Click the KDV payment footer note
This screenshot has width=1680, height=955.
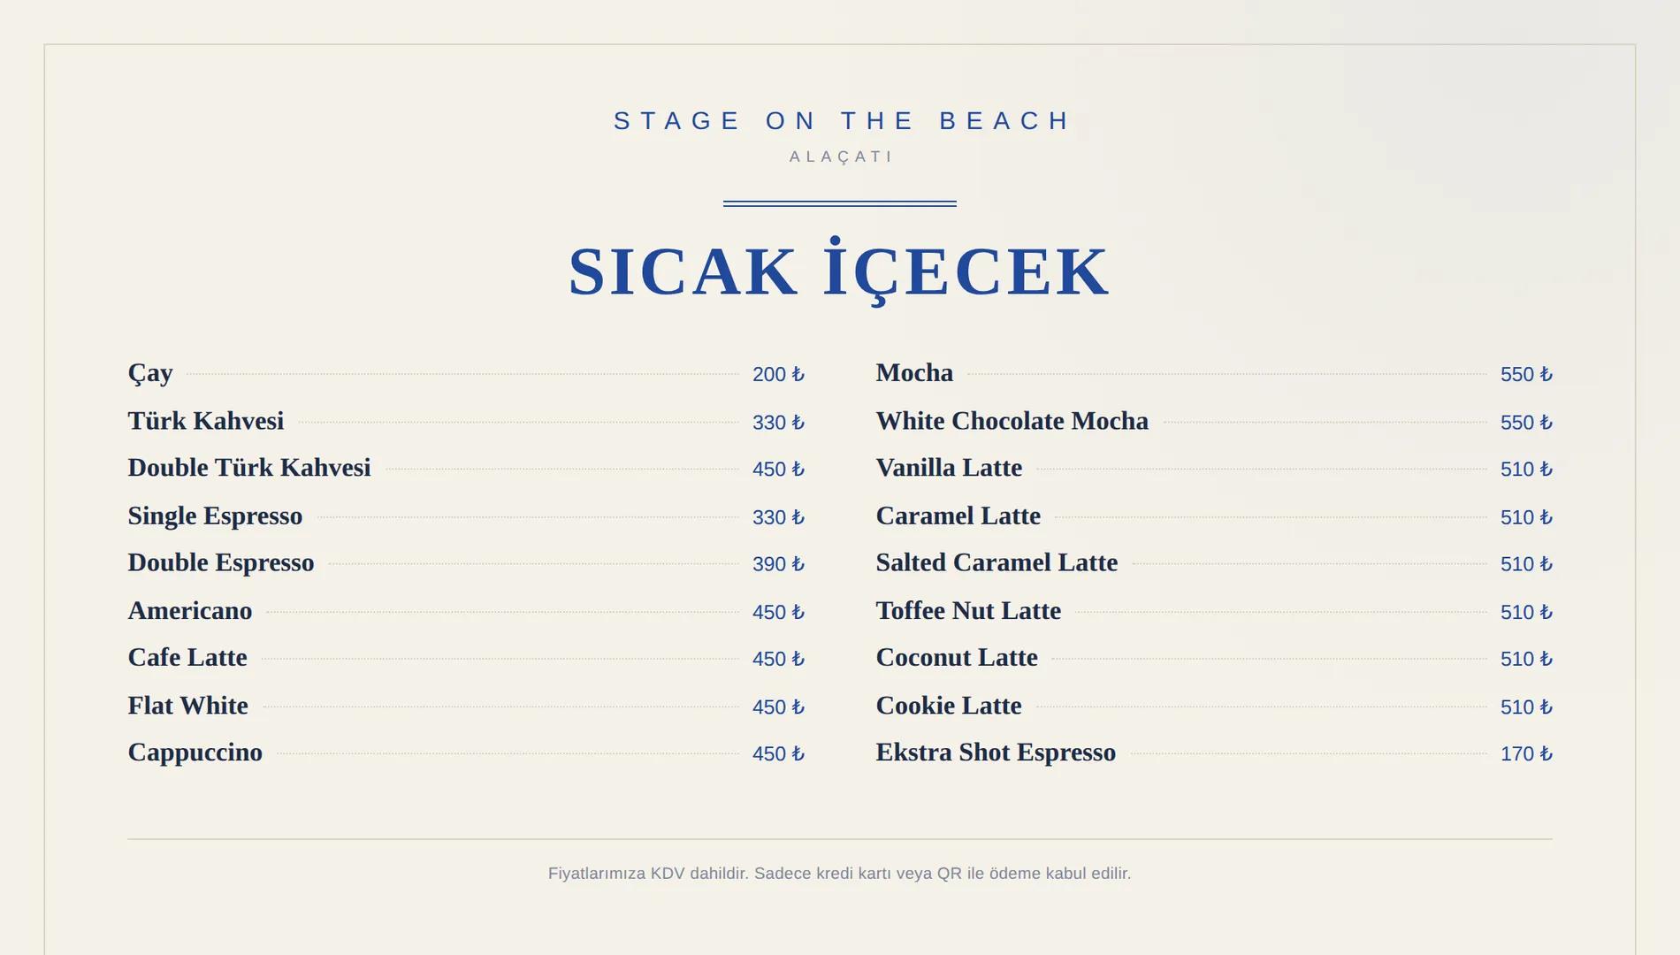[x=839, y=874]
